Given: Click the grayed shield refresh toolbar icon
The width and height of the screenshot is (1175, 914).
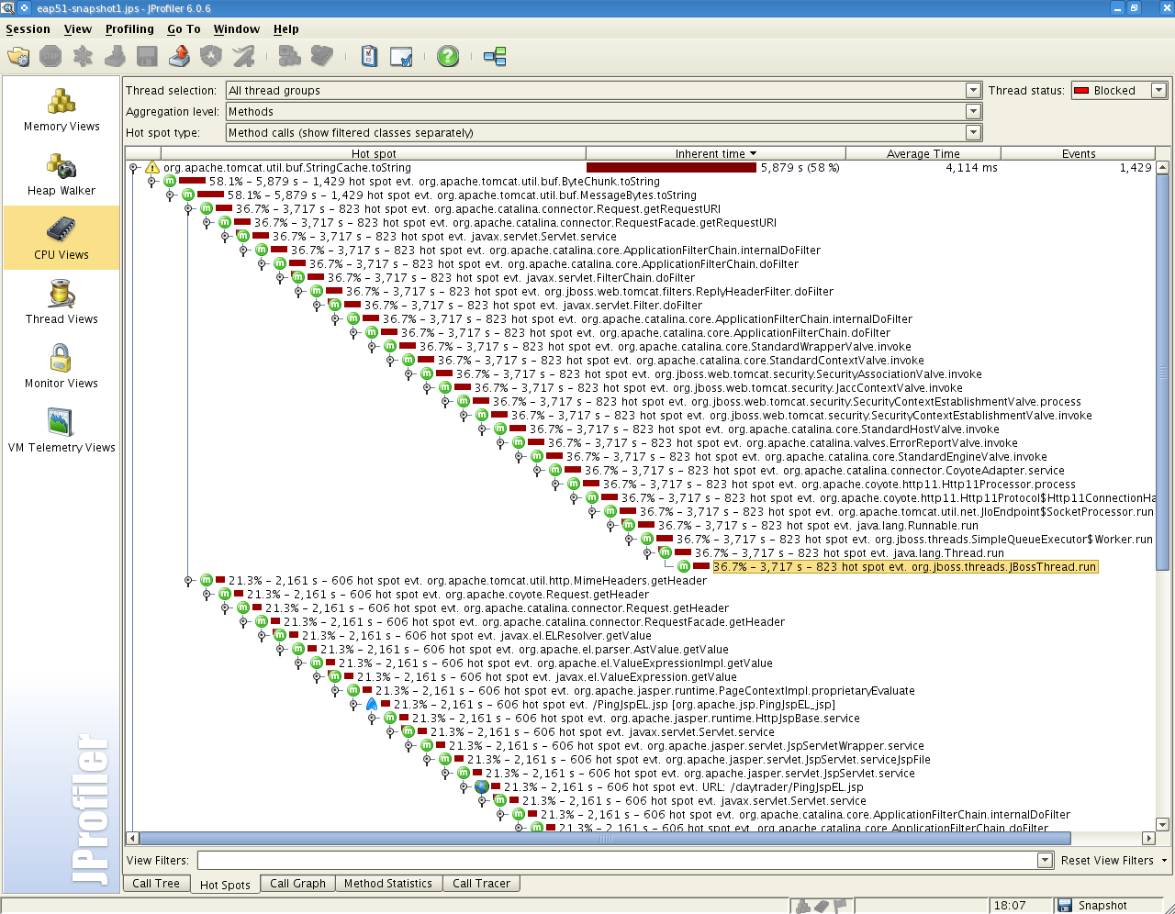Looking at the screenshot, I should pos(211,57).
